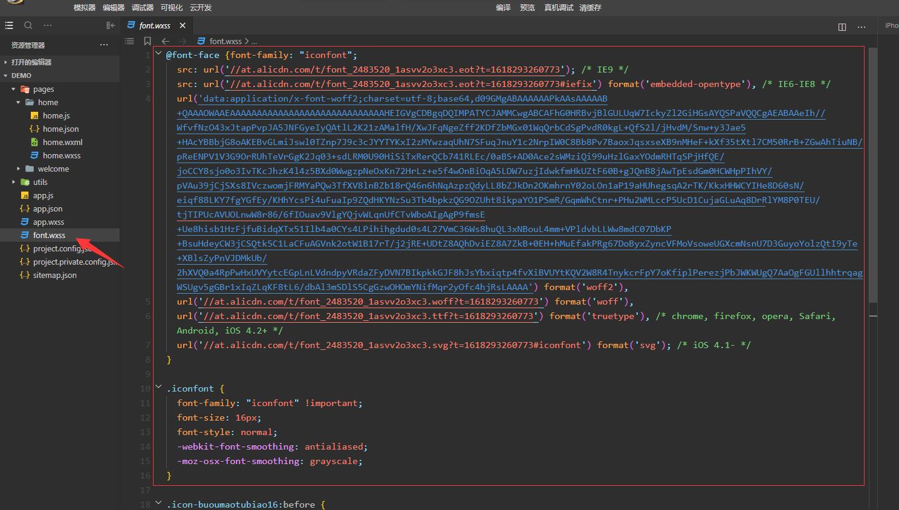Click the 预览 button

528,8
